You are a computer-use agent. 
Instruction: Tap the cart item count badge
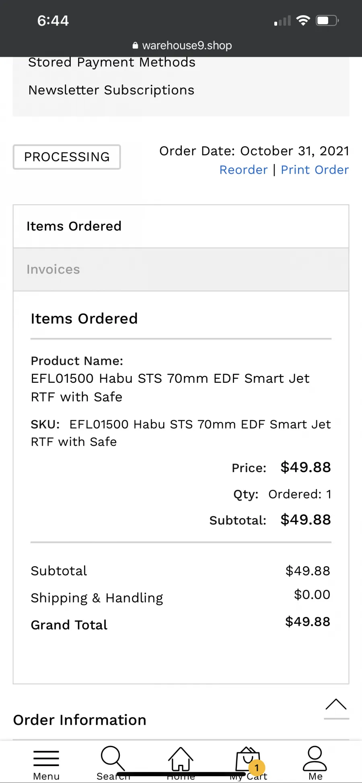(x=257, y=768)
